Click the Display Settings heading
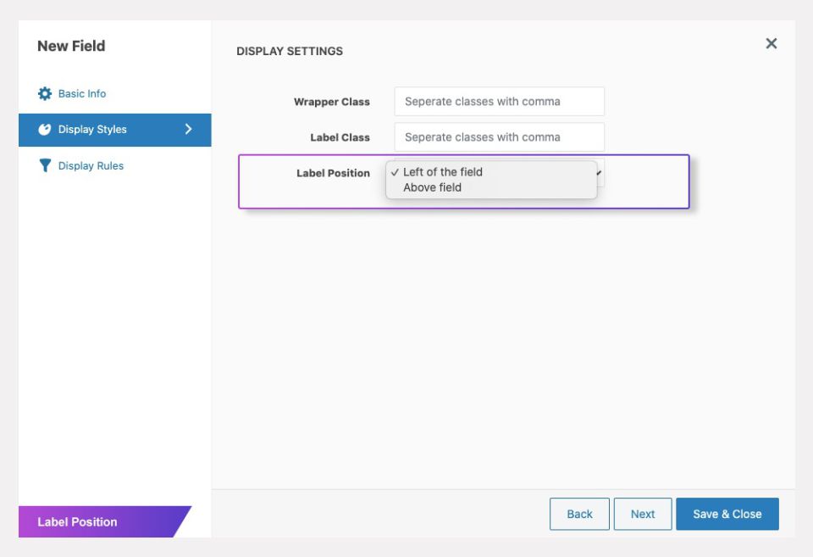The width and height of the screenshot is (813, 557). pos(290,51)
